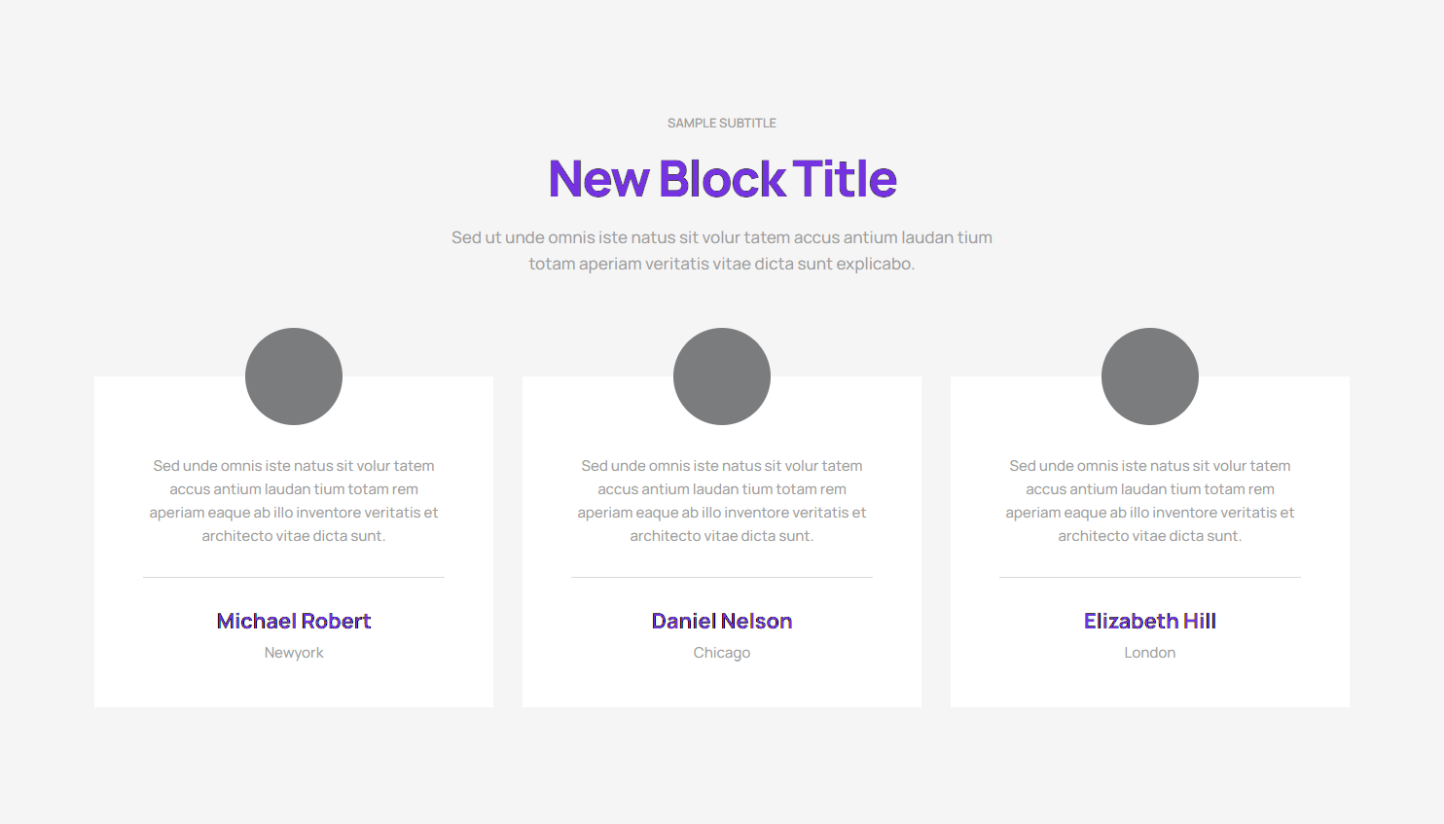Click the Daniel Nelson avatar circle
This screenshot has height=824, width=1444.
pyautogui.click(x=722, y=376)
